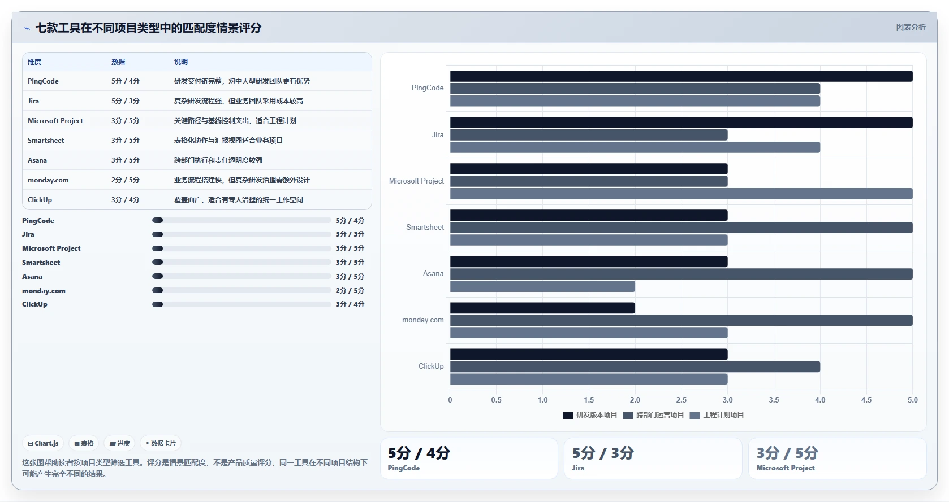Click the monday.com progress bar
The image size is (949, 502).
tap(241, 290)
